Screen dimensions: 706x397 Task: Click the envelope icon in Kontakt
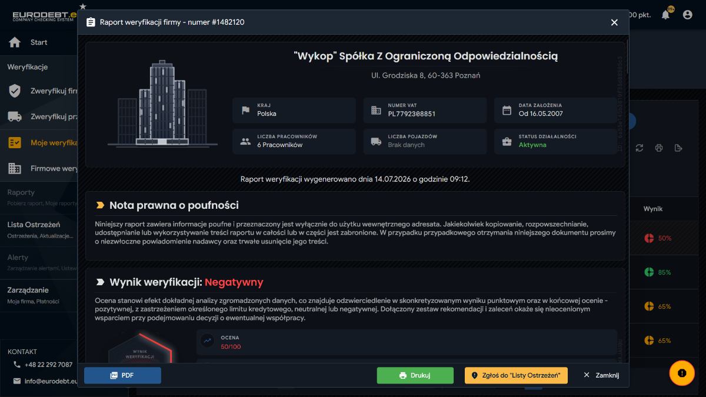pos(16,381)
